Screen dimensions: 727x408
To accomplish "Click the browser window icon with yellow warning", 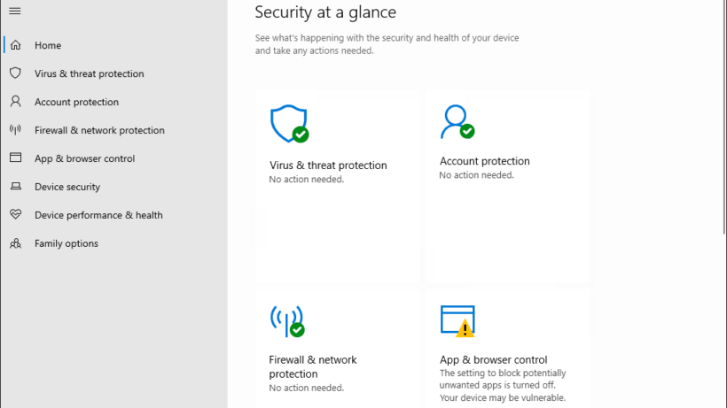I will (457, 321).
